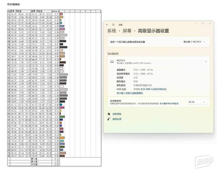
Task: Open display selector dropdown showing PA27JCV
Action: [194, 42]
